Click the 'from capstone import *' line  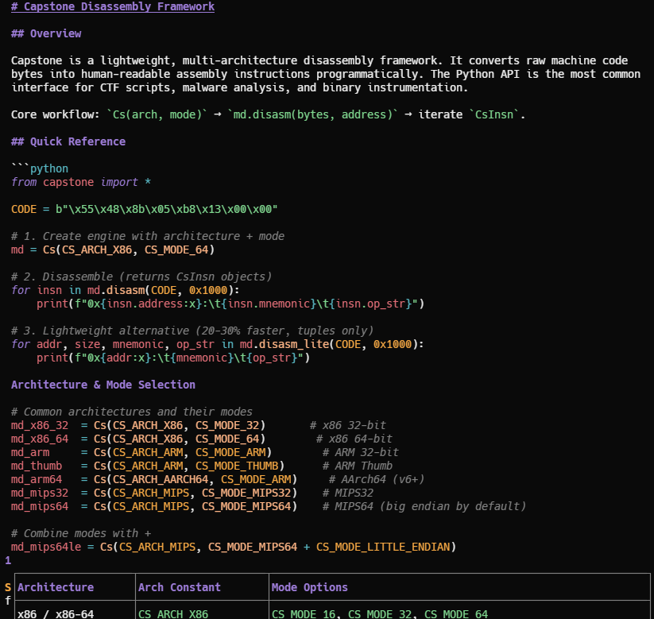pyautogui.click(x=81, y=182)
